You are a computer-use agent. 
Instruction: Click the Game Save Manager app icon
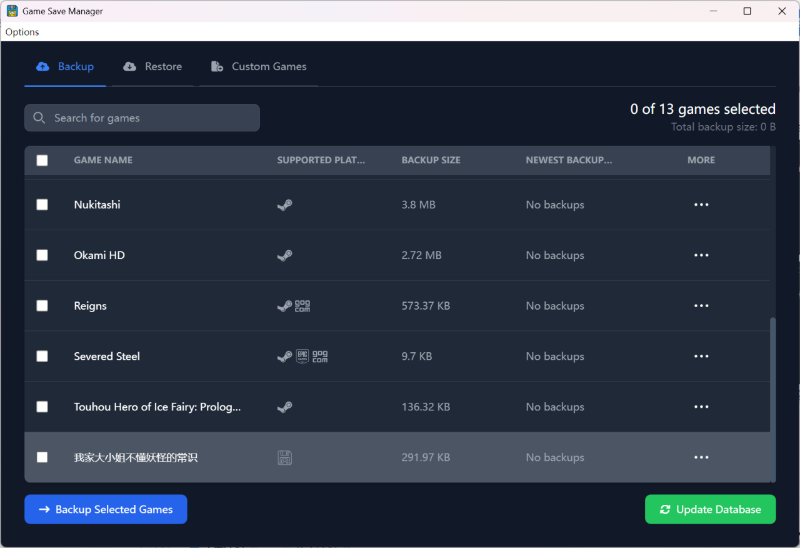click(x=12, y=11)
